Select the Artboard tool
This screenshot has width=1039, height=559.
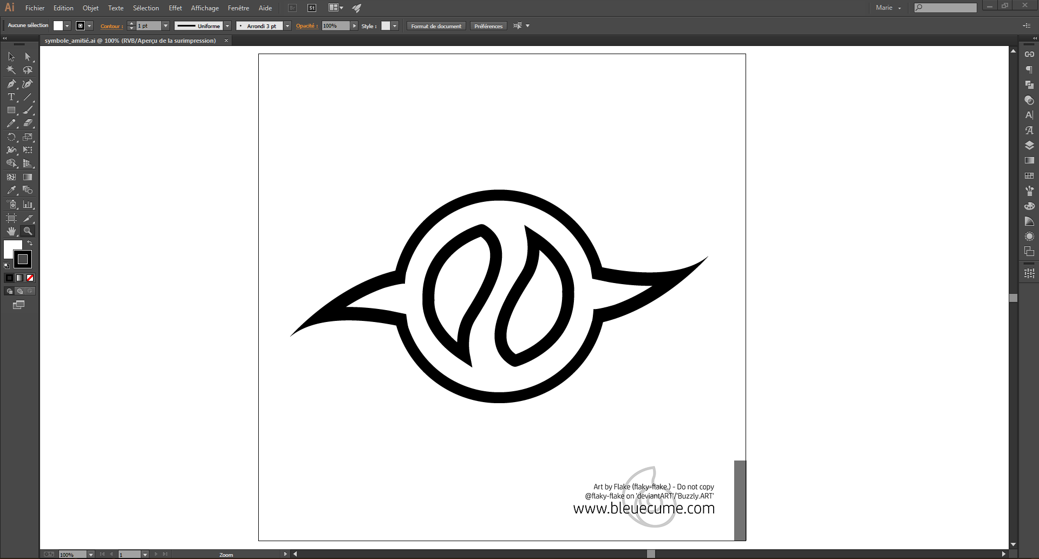pos(11,218)
